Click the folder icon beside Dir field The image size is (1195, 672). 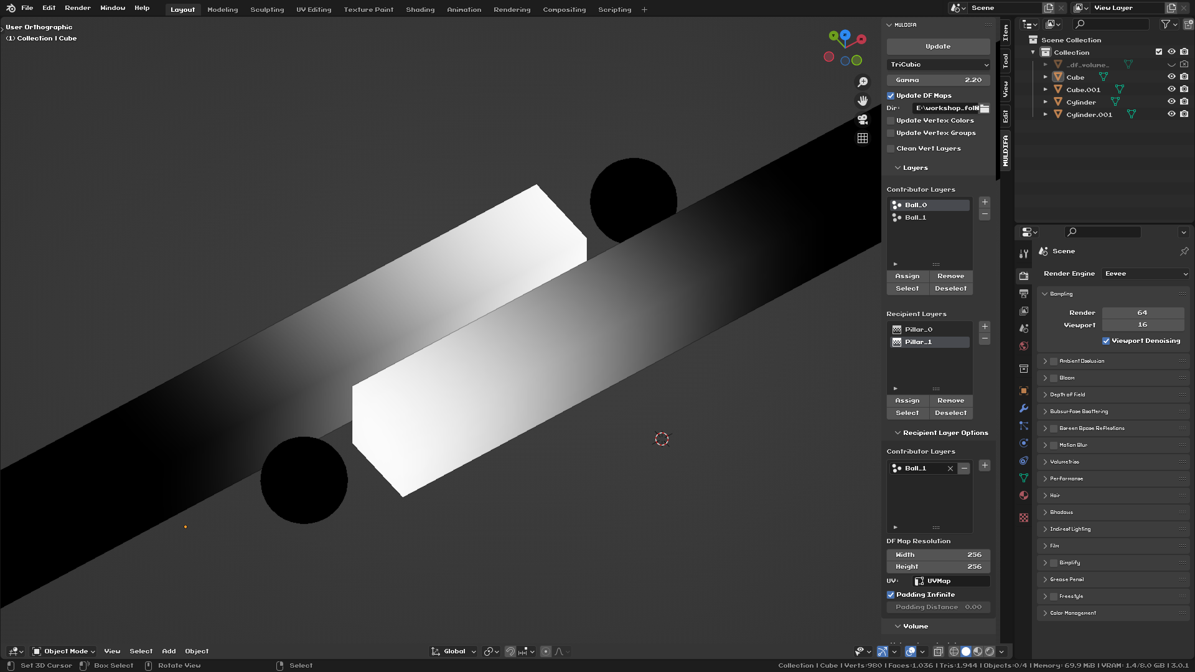click(x=984, y=108)
